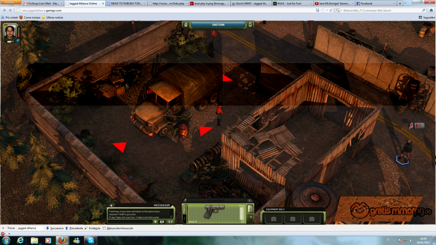The image size is (436, 245).
Task: Collapse the Messenger panel arrow
Action: tap(112, 205)
